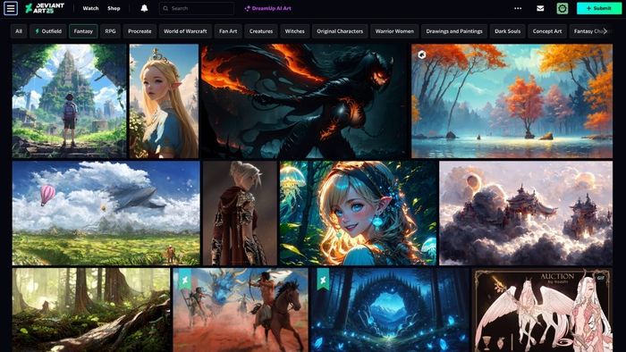Open the blonde elf princess with crown artwork

tap(164, 101)
